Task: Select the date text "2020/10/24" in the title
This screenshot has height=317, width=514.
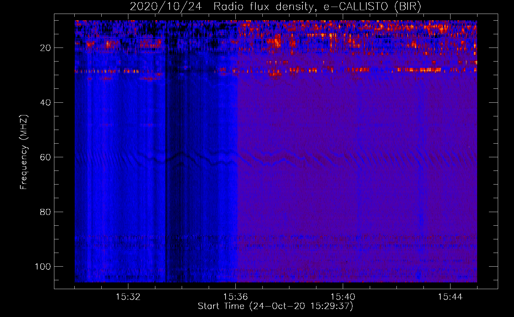Action: pyautogui.click(x=166, y=7)
